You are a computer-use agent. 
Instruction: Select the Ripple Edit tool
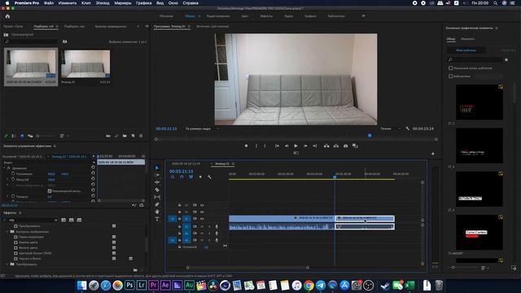click(157, 182)
